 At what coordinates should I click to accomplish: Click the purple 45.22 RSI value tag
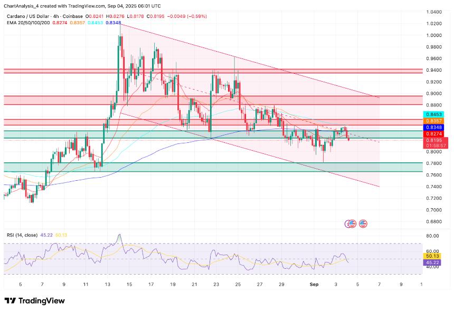(x=432, y=262)
